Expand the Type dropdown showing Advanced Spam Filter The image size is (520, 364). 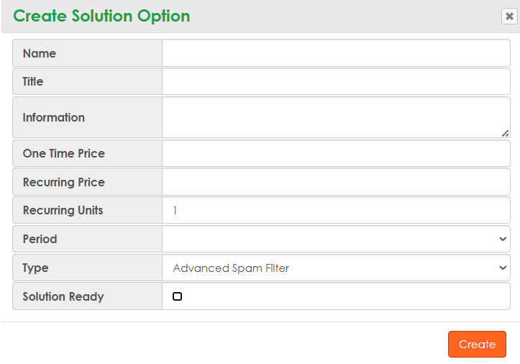(x=336, y=268)
